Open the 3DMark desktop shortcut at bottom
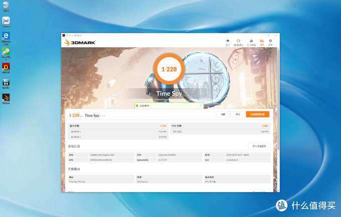 (6, 99)
